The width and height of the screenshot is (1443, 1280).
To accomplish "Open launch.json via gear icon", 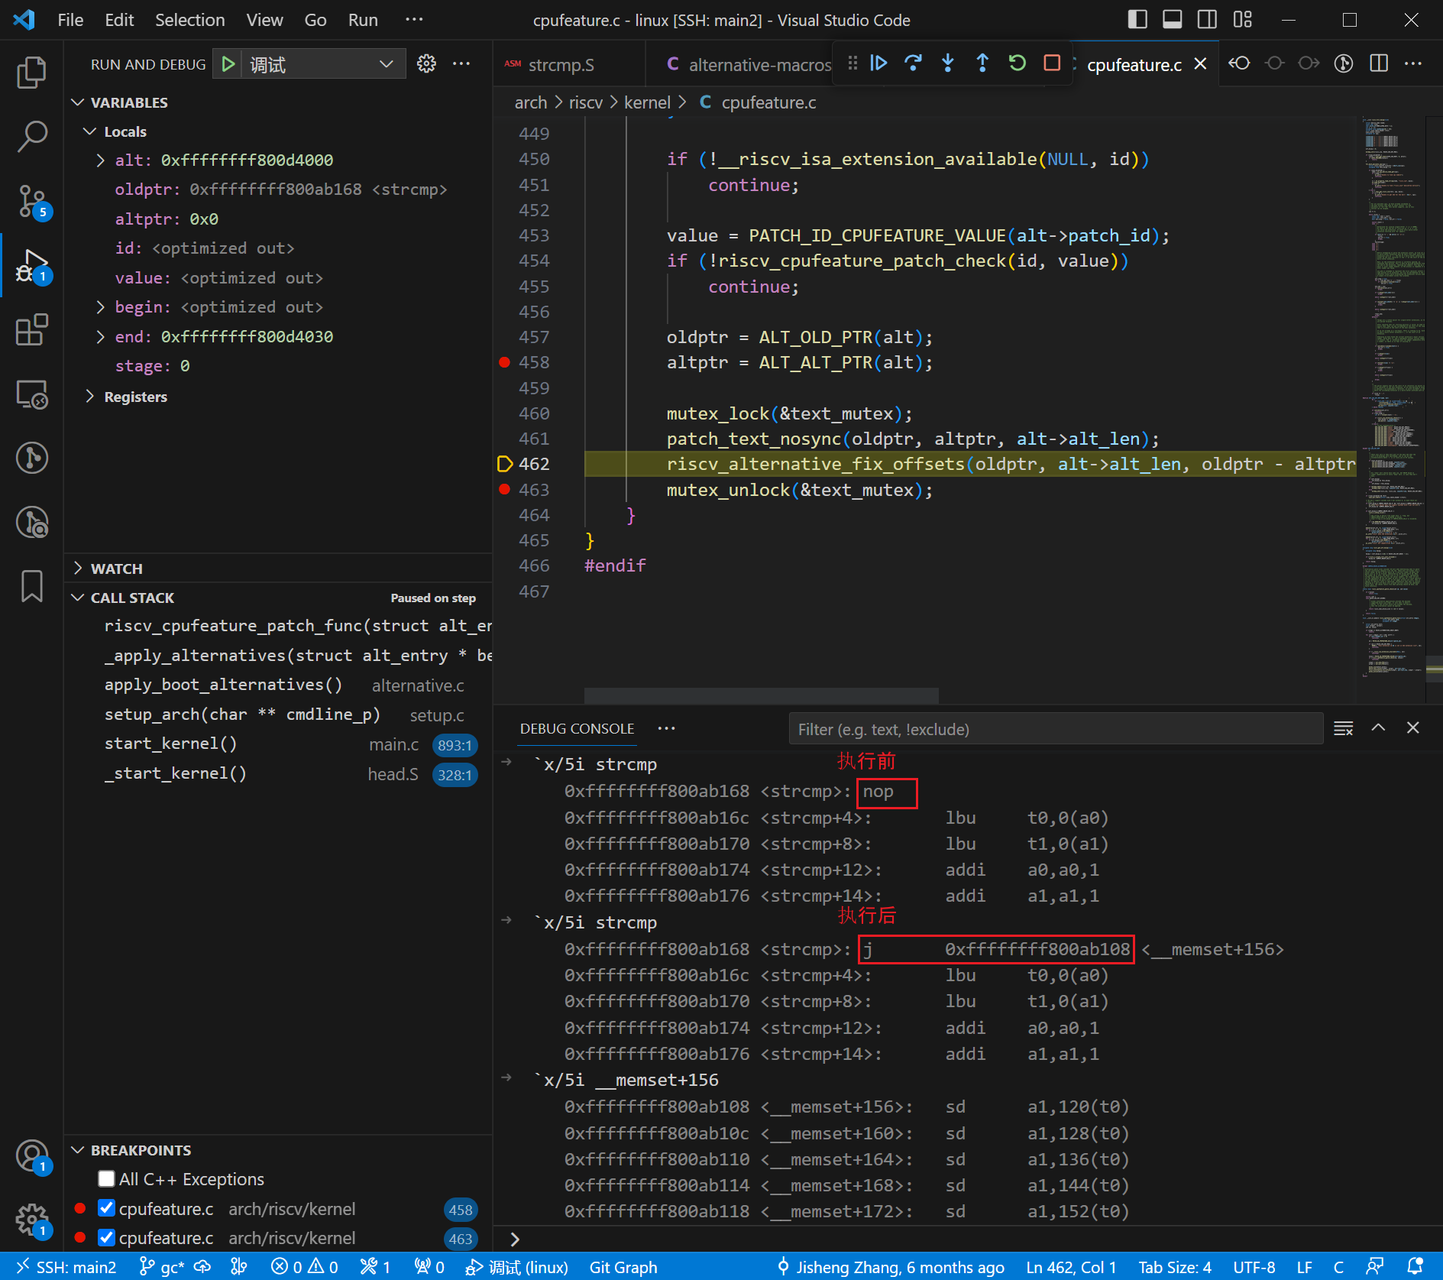I will [426, 64].
